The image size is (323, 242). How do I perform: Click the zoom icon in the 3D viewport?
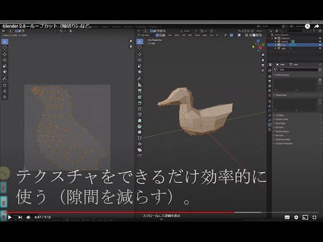(x=262, y=55)
